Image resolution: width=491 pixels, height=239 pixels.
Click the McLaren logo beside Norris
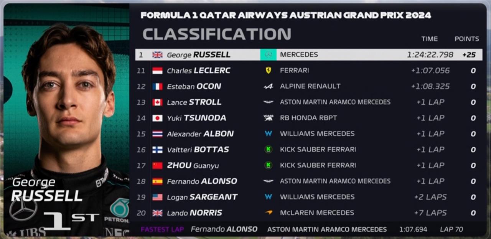pos(269,213)
